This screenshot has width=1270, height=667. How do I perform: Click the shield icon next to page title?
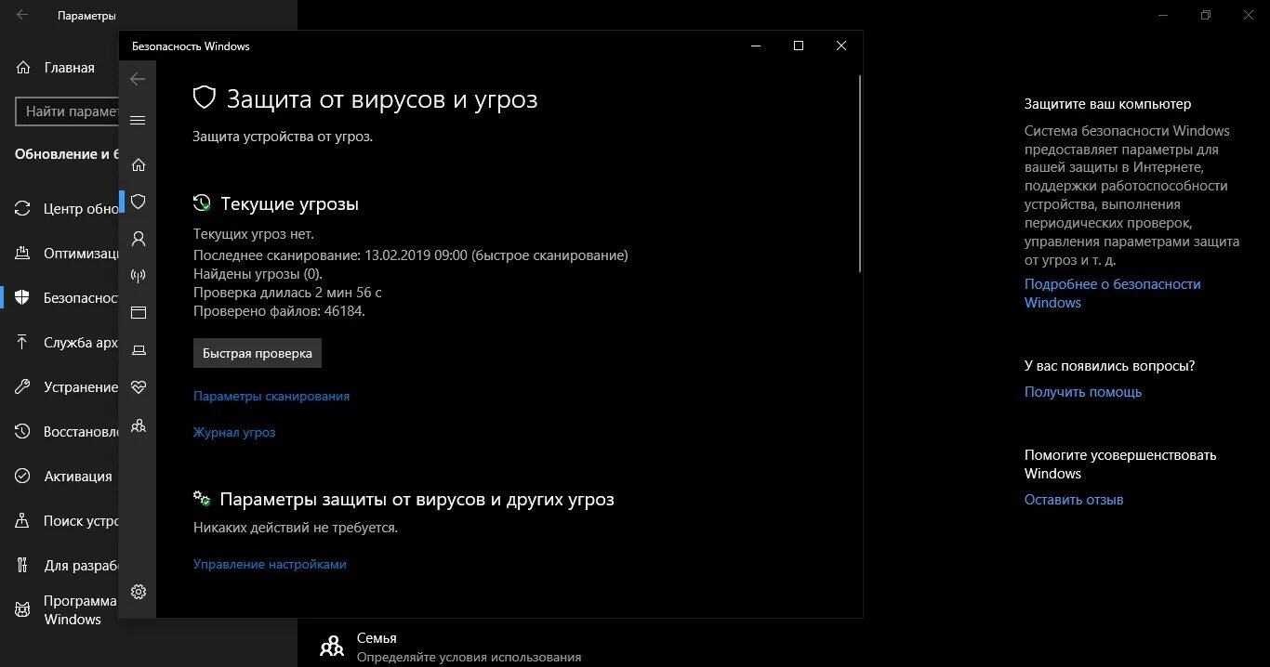[x=205, y=98]
